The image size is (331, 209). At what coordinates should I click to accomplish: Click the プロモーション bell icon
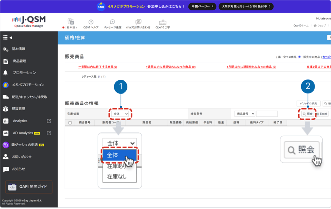click(6, 73)
